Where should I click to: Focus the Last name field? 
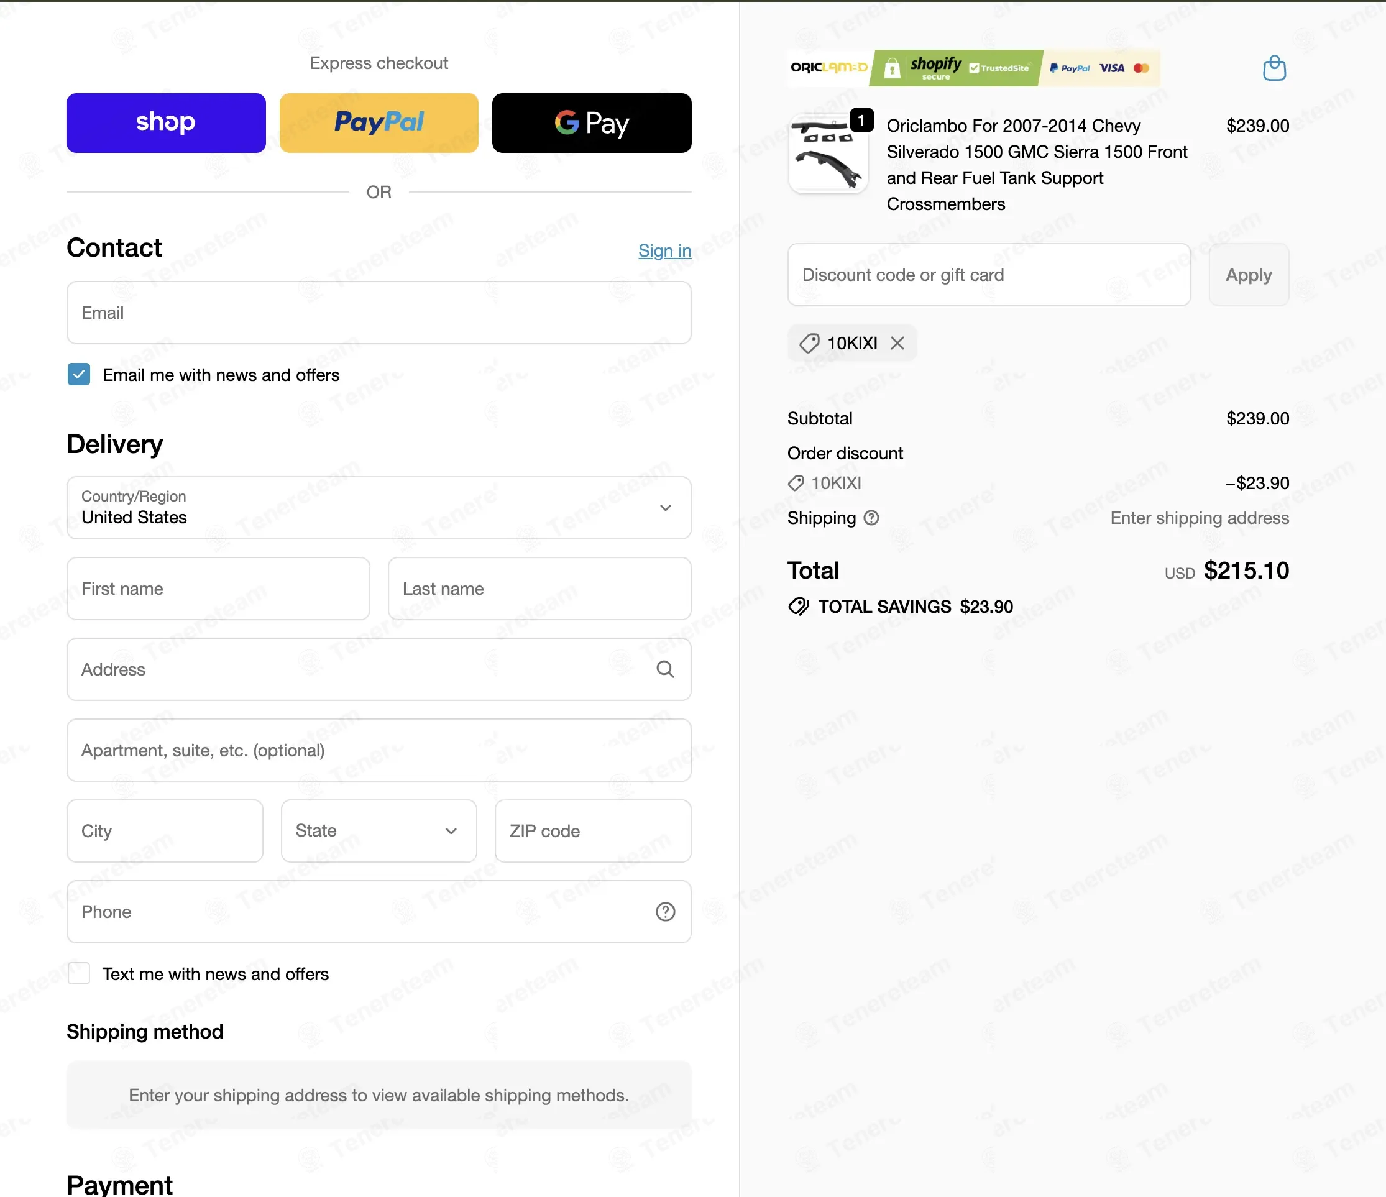(x=539, y=589)
